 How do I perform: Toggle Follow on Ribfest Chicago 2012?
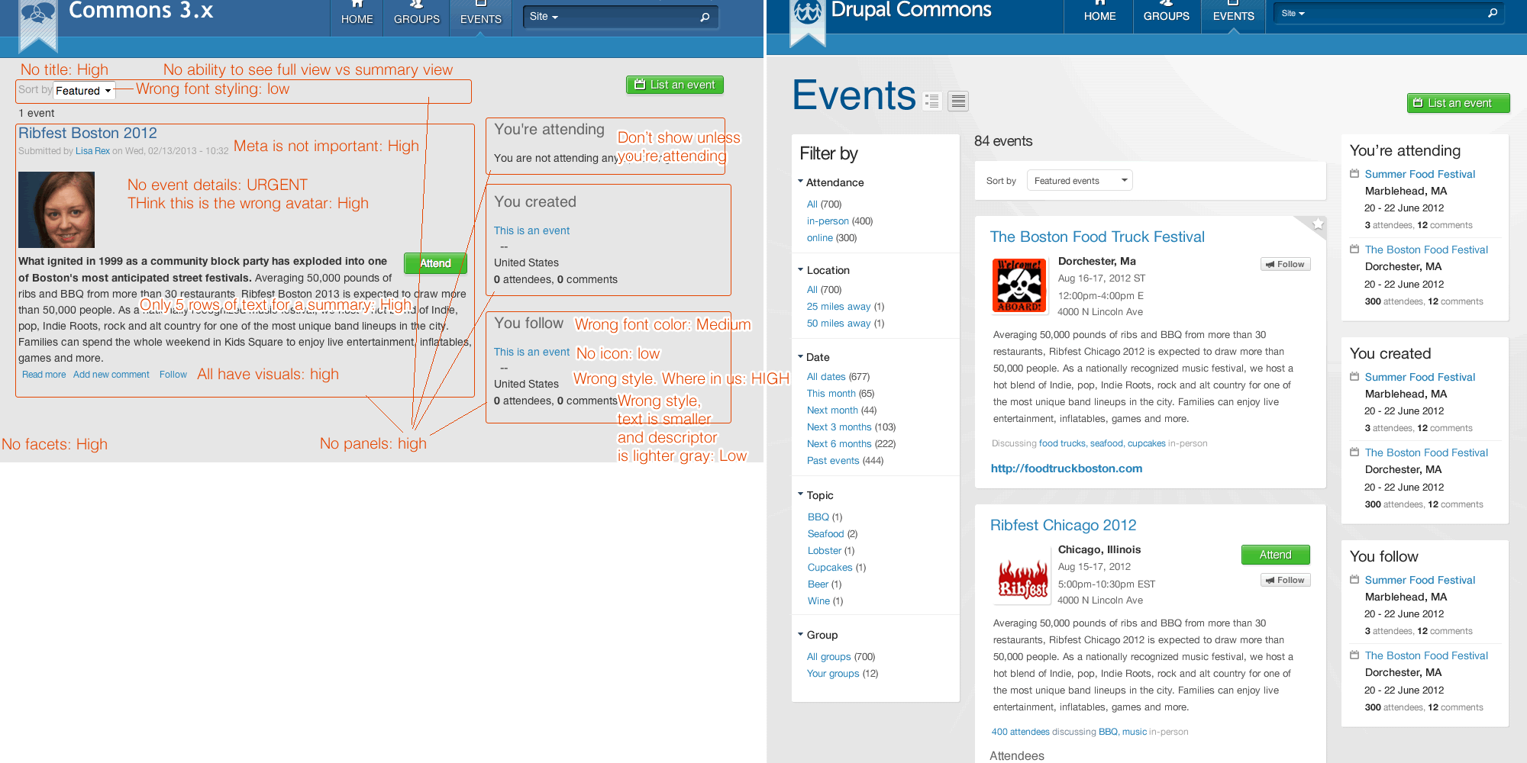click(x=1285, y=580)
